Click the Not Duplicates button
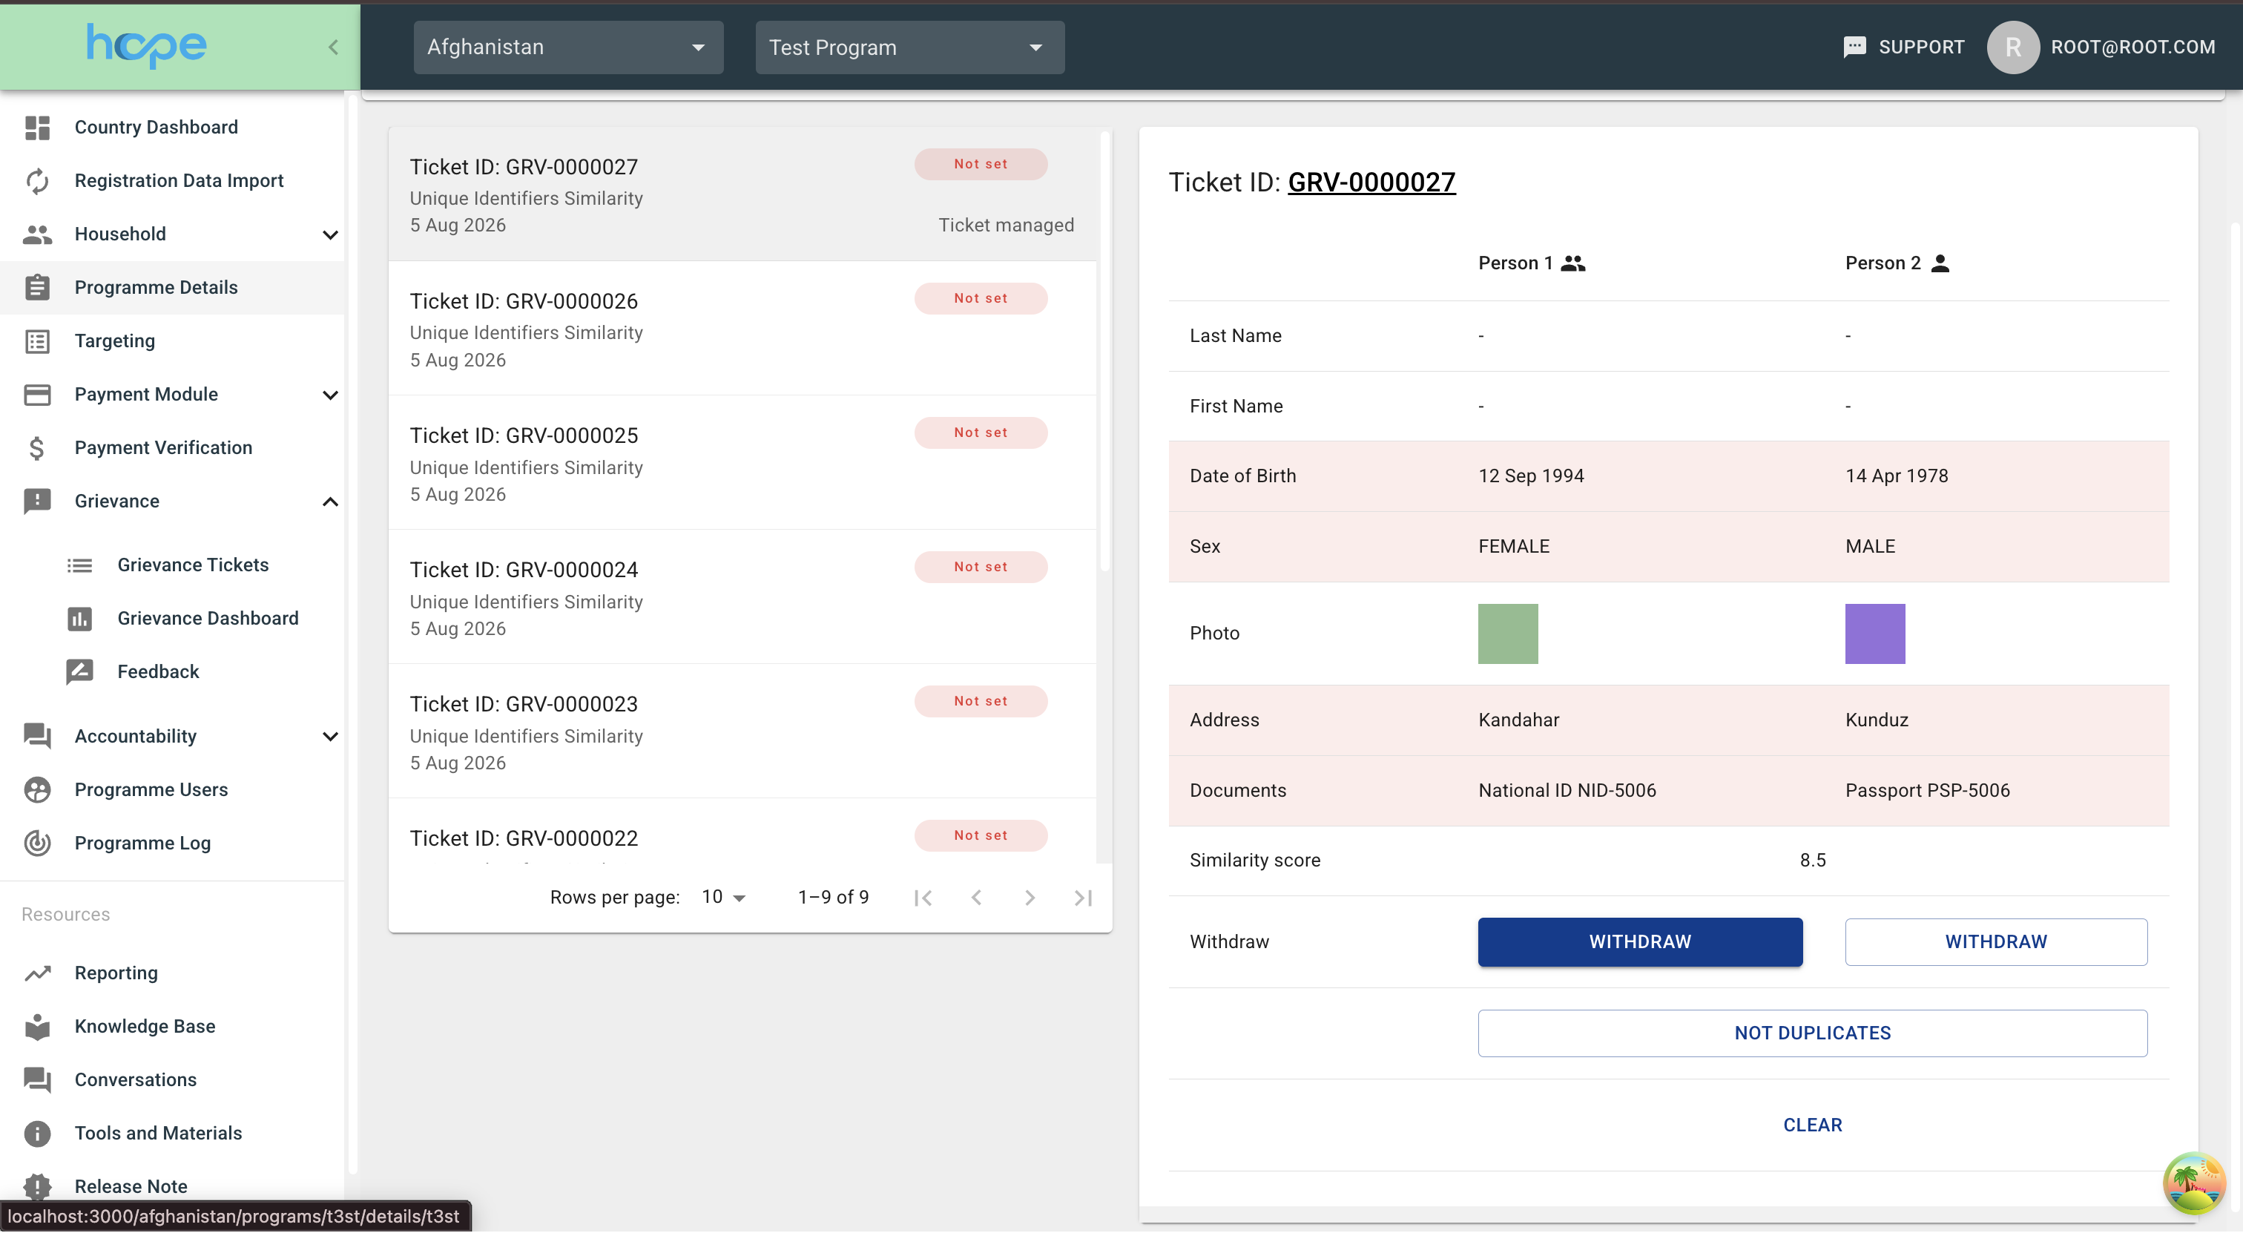The height and width of the screenshot is (1233, 2243). (1812, 1033)
